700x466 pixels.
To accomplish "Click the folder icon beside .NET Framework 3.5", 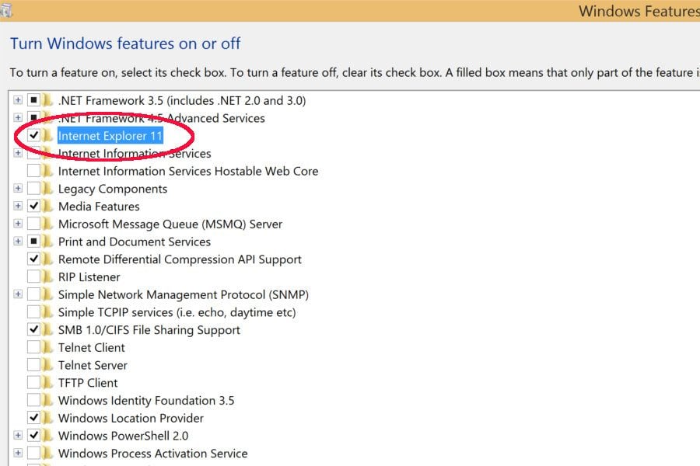I will pyautogui.click(x=47, y=100).
